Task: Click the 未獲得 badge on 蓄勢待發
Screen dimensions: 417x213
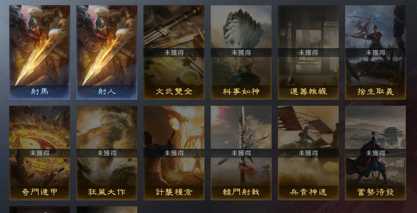Action: [x=375, y=153]
